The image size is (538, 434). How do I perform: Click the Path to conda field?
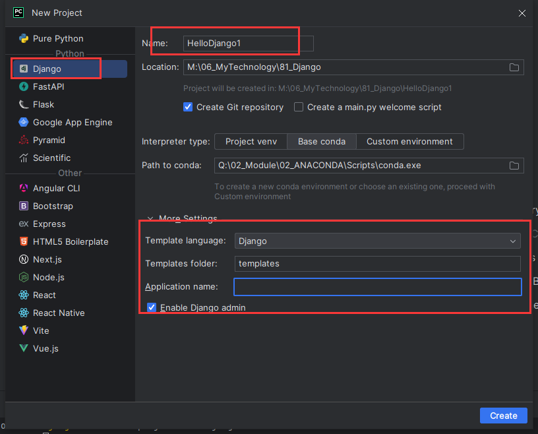pos(369,166)
